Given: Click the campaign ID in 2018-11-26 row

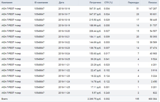Looking at the screenshot, I should 39,93.
